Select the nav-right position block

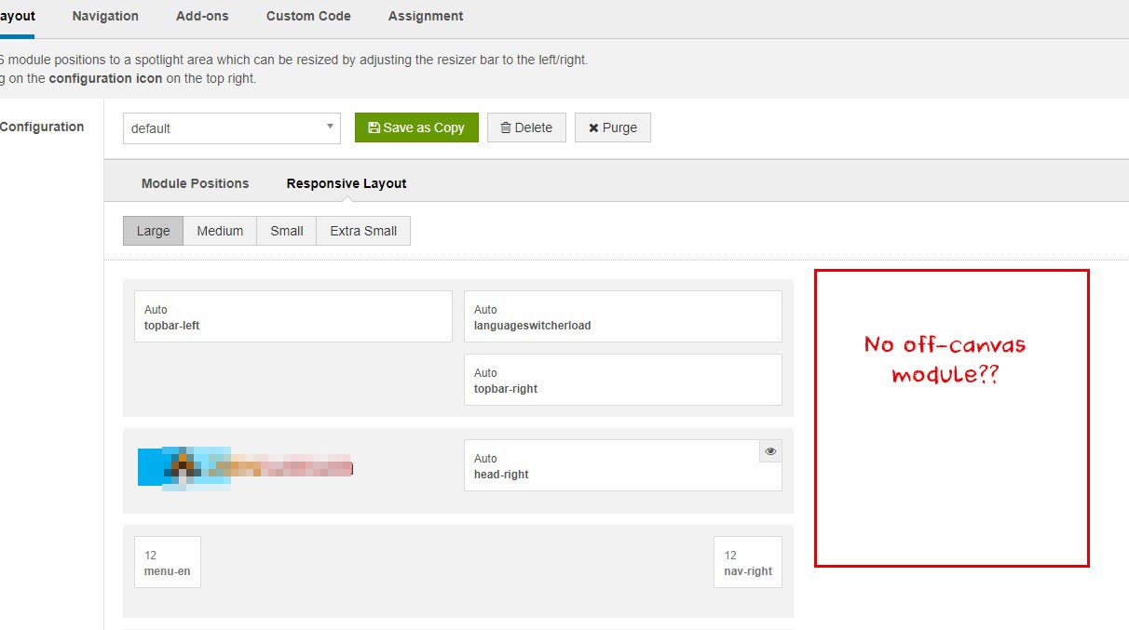point(748,562)
